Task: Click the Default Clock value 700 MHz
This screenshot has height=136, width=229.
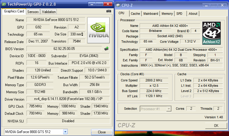Action: [36, 113]
